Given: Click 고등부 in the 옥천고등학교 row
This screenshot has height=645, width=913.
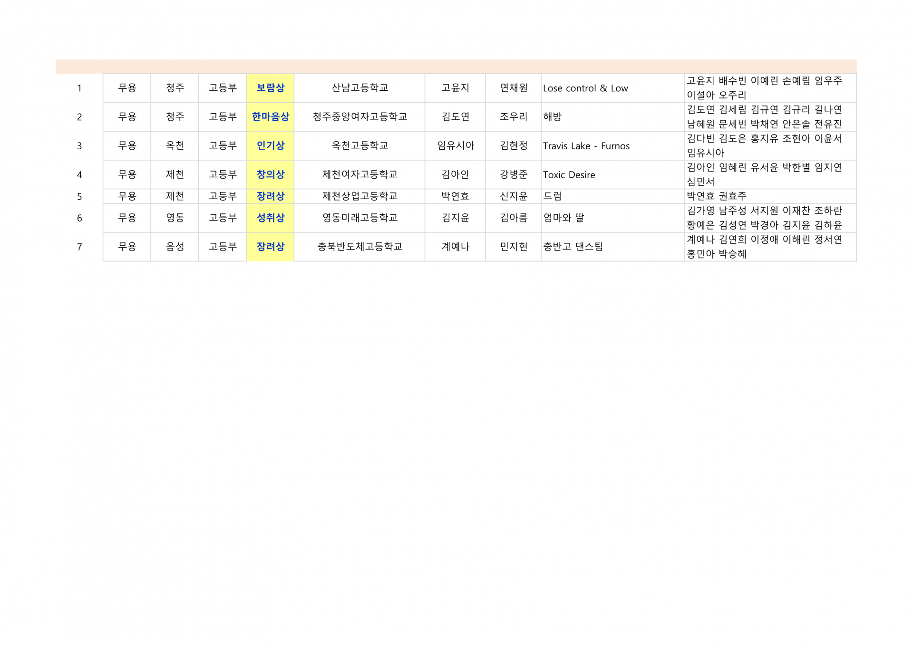Looking at the screenshot, I should pos(223,146).
